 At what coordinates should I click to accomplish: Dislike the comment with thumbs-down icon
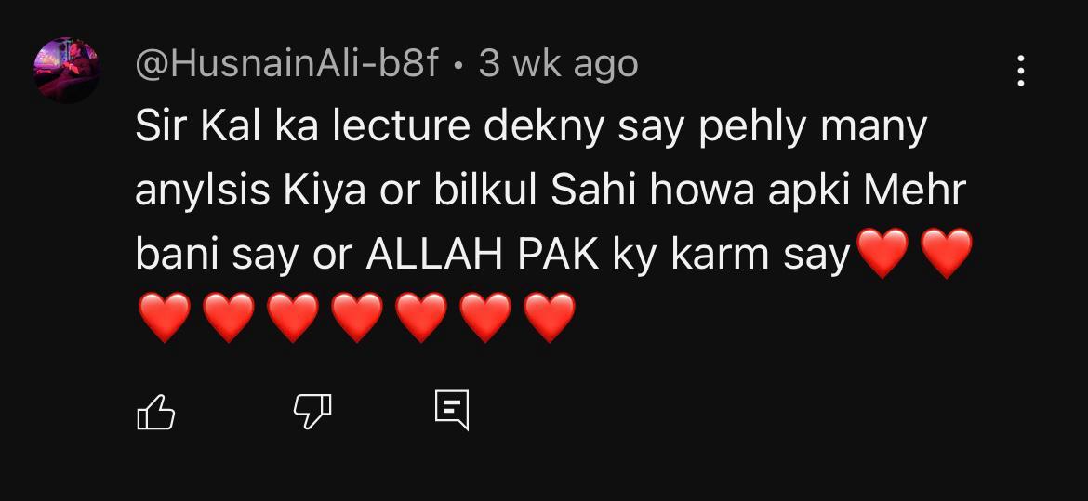pyautogui.click(x=312, y=412)
